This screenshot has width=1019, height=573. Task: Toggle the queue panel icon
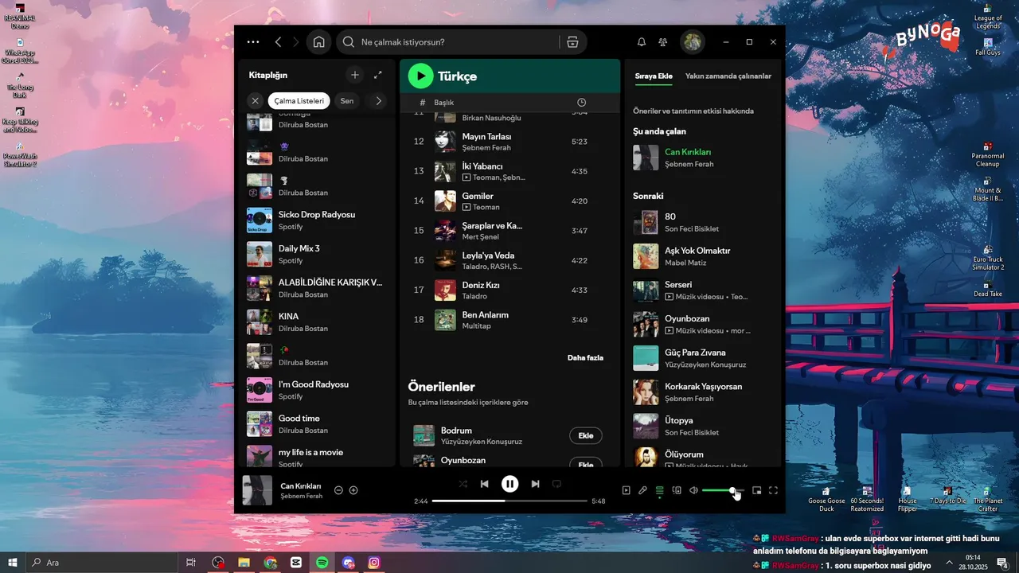pos(659,490)
